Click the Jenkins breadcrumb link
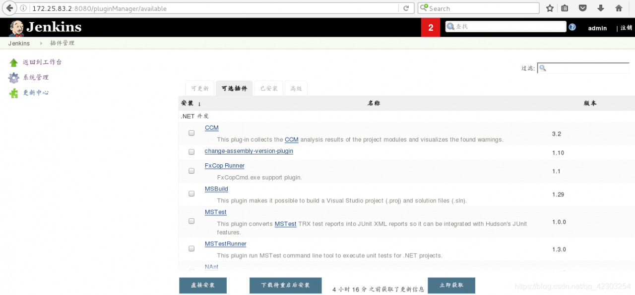 point(19,44)
